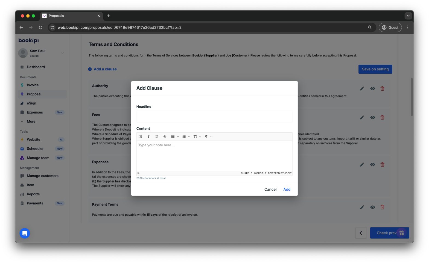Delete the Payment Terms clause

click(383, 207)
